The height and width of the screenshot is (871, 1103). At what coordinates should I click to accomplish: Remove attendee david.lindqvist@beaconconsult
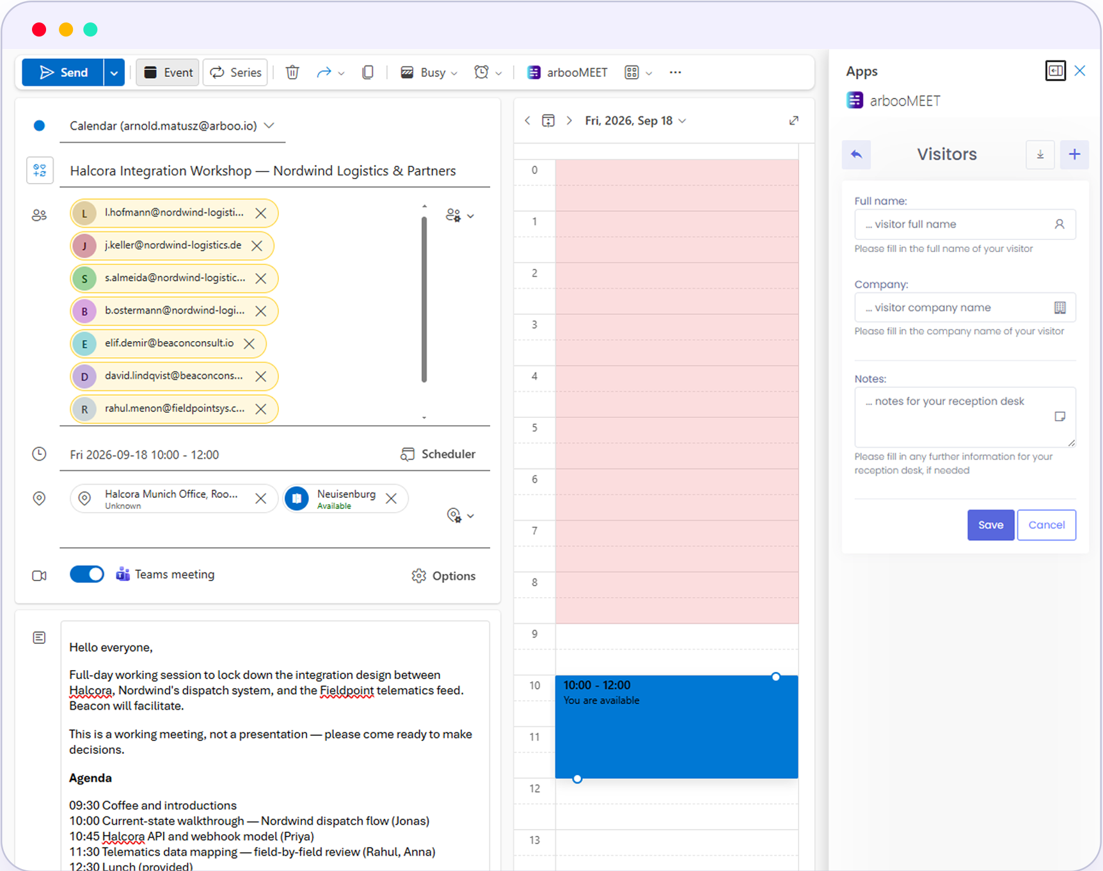point(261,376)
